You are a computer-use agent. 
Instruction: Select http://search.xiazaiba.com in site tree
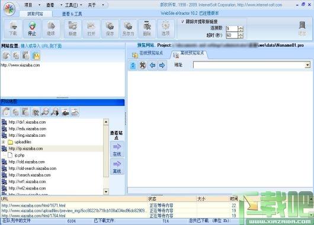click(x=30, y=175)
